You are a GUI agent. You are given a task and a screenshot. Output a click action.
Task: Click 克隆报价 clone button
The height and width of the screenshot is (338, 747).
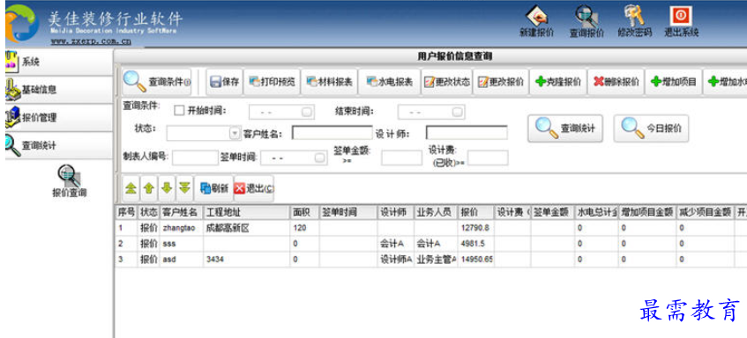[x=558, y=82]
